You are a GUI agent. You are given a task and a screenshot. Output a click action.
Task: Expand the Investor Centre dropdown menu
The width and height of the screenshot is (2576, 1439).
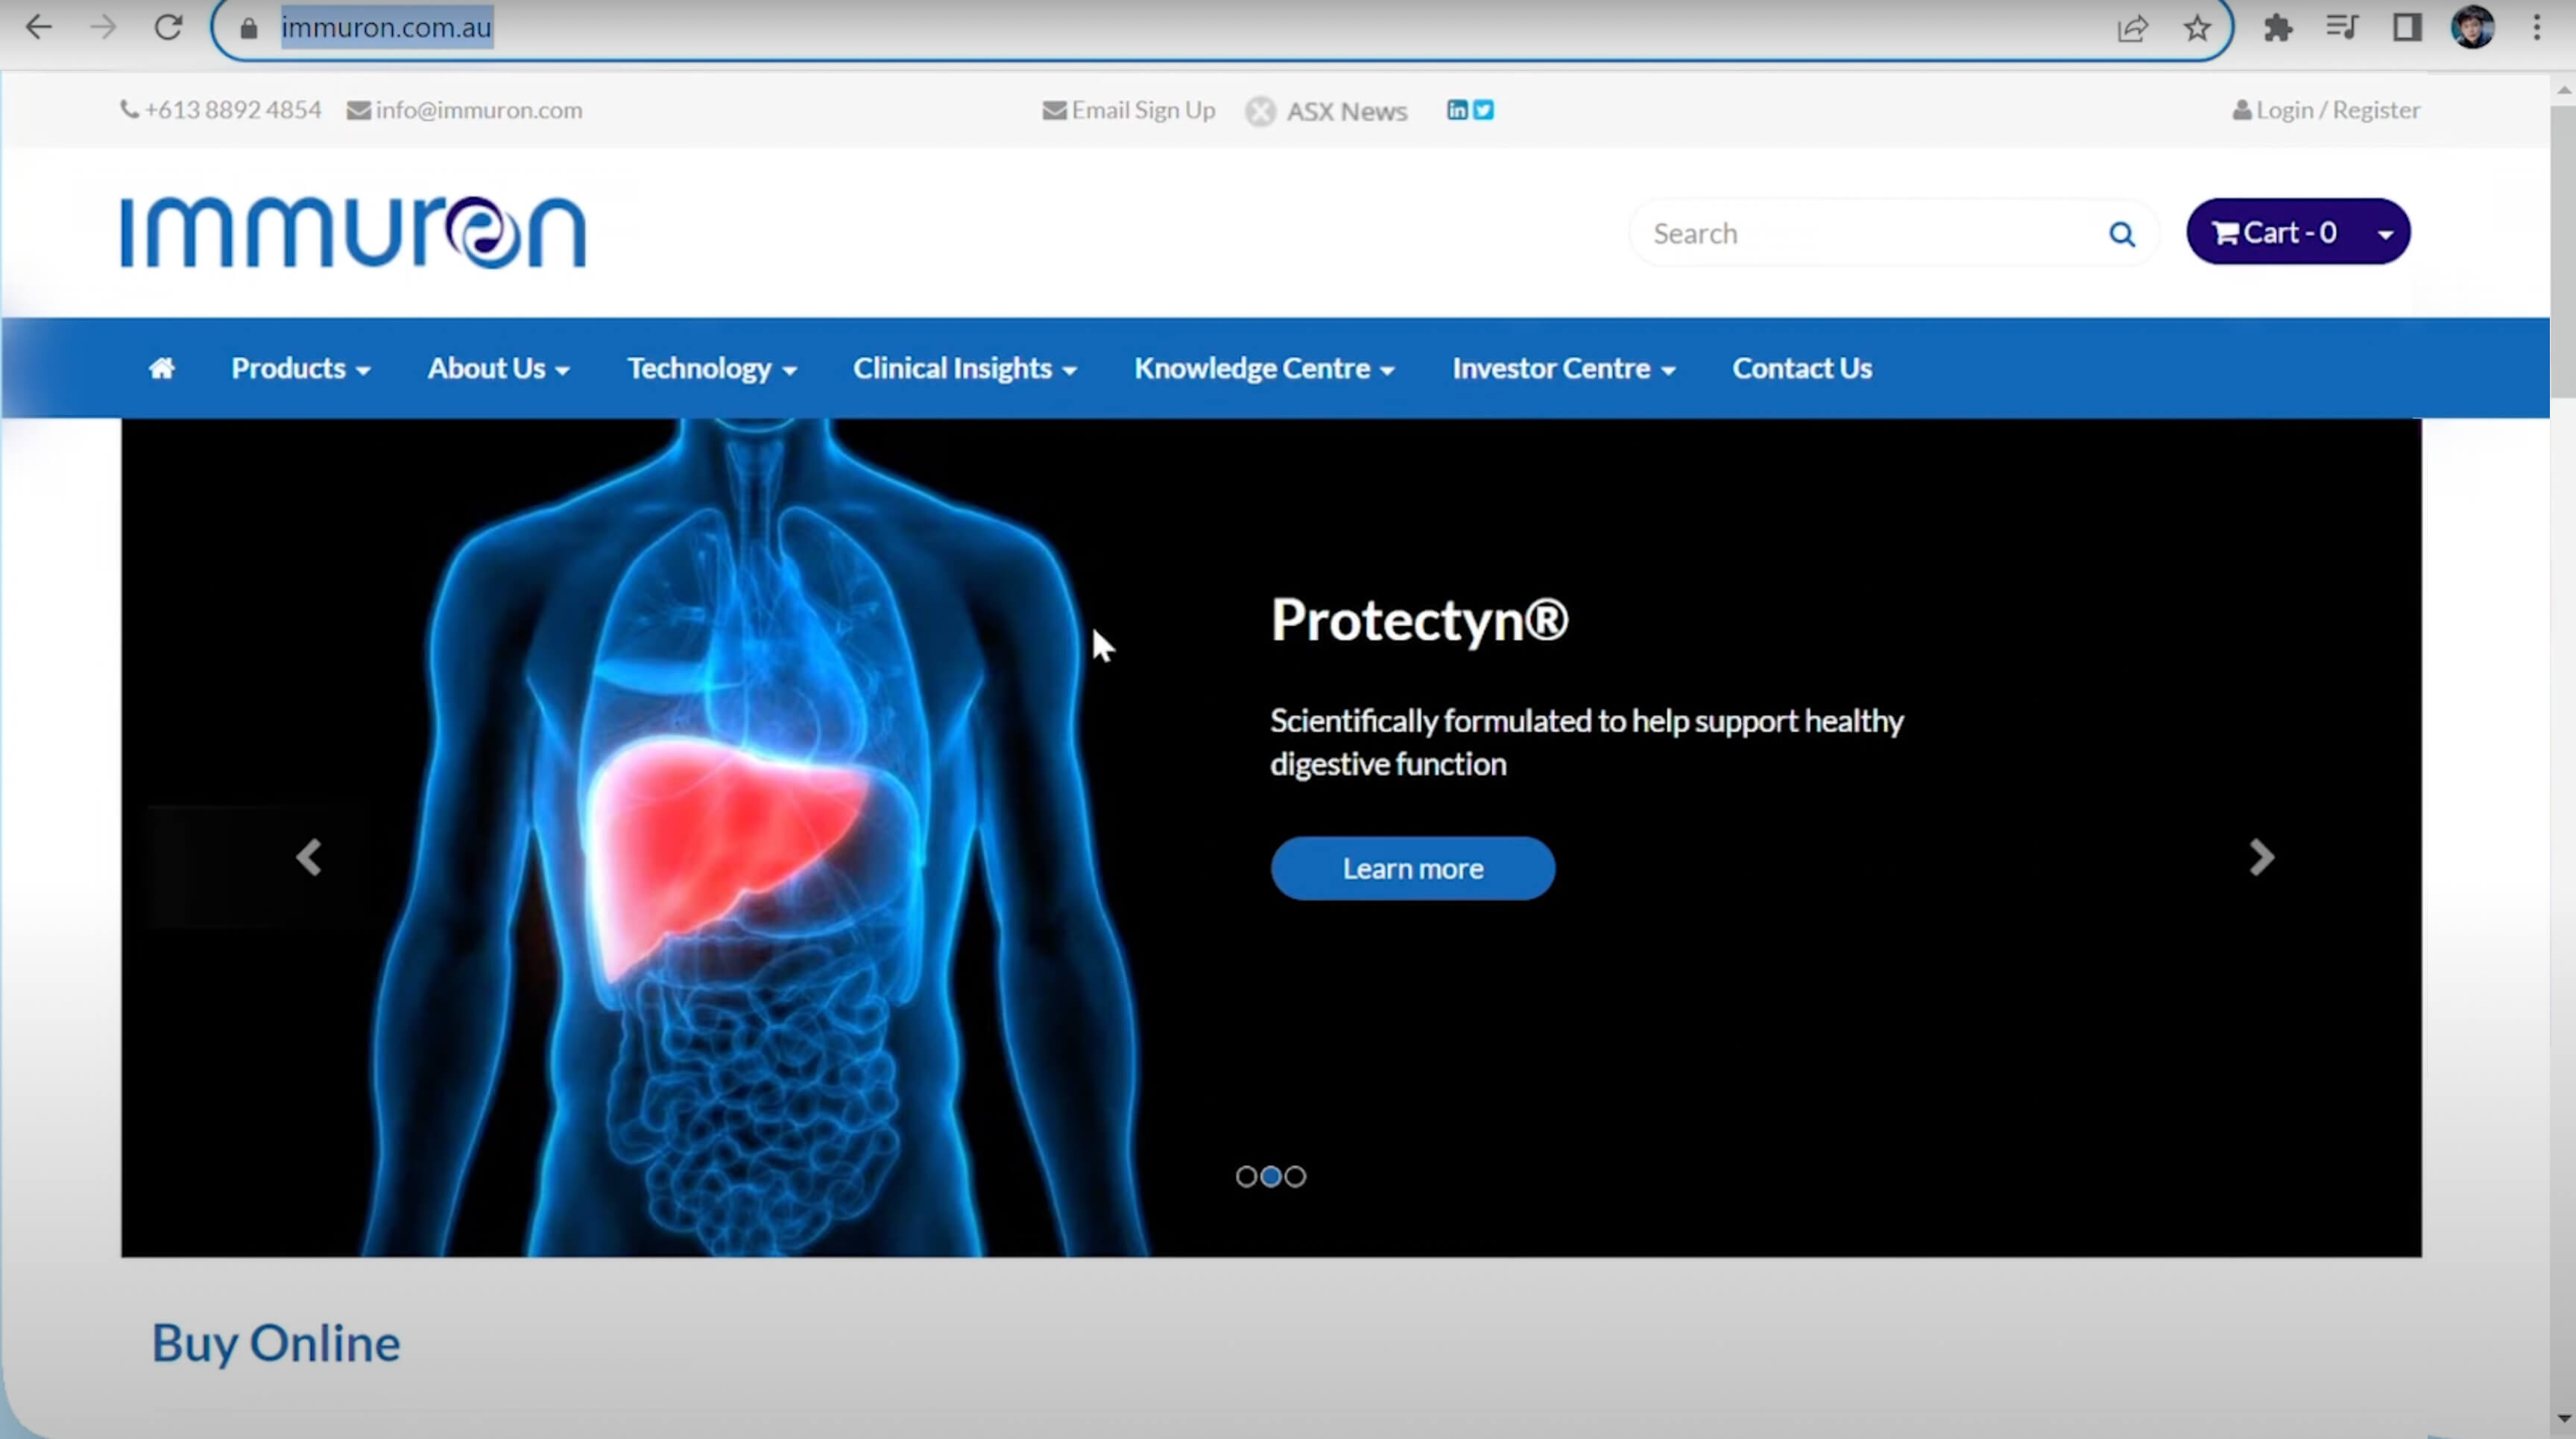click(1563, 369)
